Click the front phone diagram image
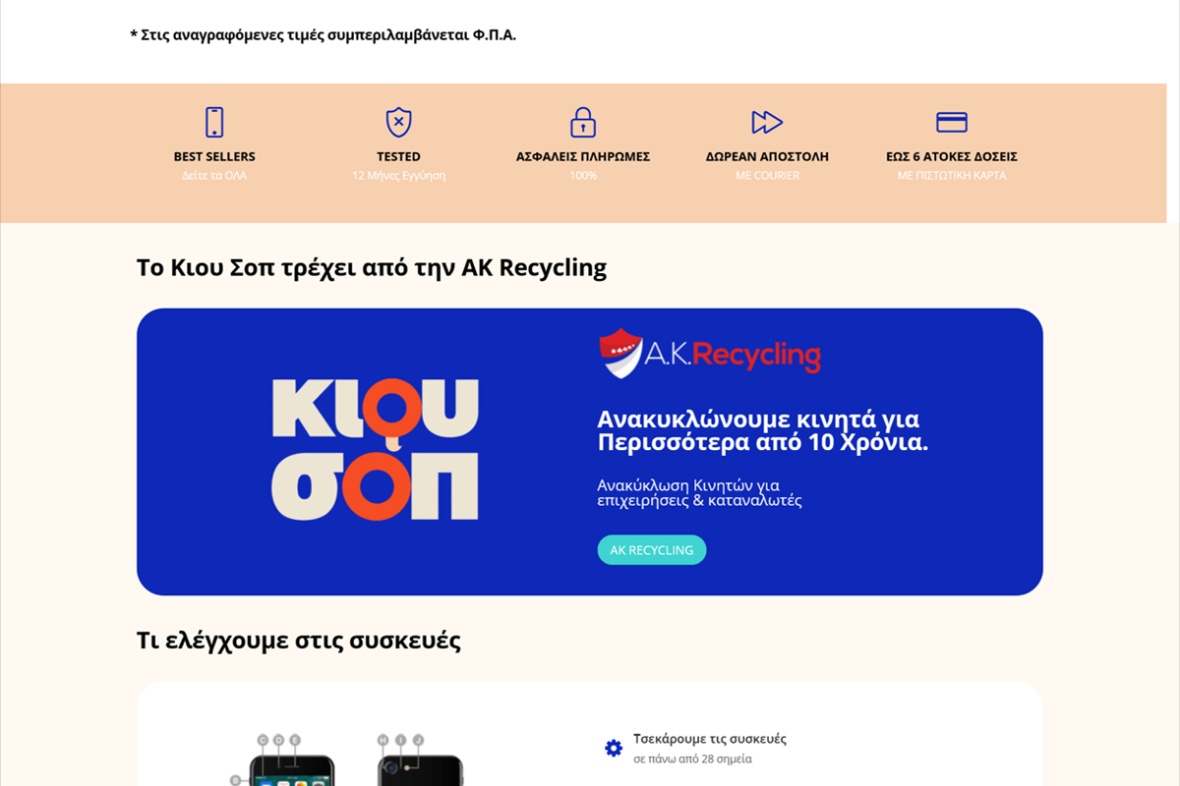 tap(285, 760)
